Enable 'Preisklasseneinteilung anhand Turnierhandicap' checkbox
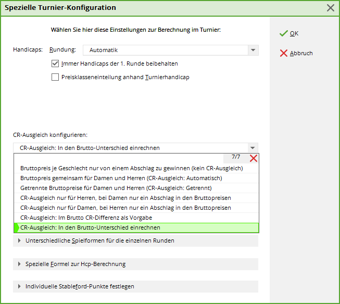 tap(55, 77)
